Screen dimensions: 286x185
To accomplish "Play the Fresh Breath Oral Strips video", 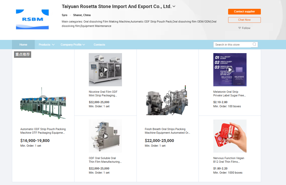I will point(167,99).
